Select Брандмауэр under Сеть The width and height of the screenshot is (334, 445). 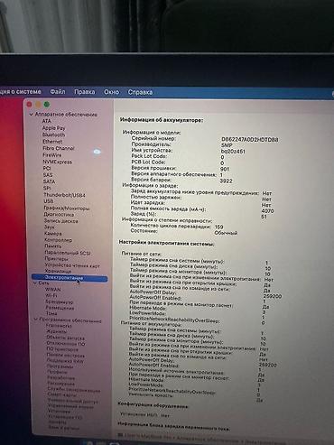click(60, 301)
